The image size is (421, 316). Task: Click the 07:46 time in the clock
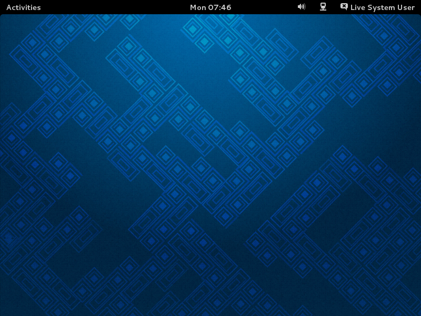click(220, 7)
